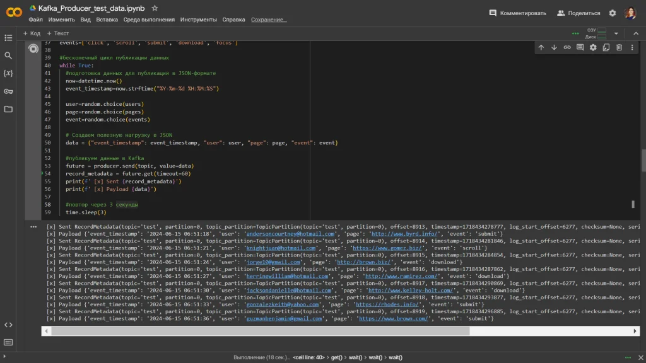
Task: Click the Drive icon before the title
Action: (x=33, y=8)
